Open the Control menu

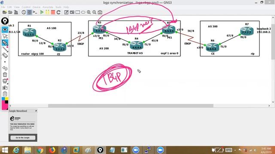point(26,7)
